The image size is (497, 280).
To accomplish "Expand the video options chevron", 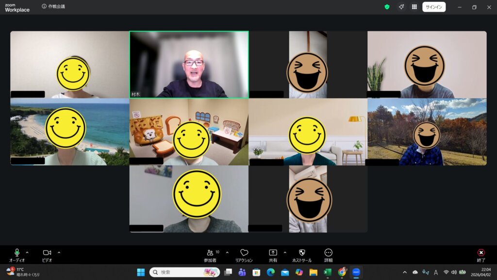I will point(59,252).
